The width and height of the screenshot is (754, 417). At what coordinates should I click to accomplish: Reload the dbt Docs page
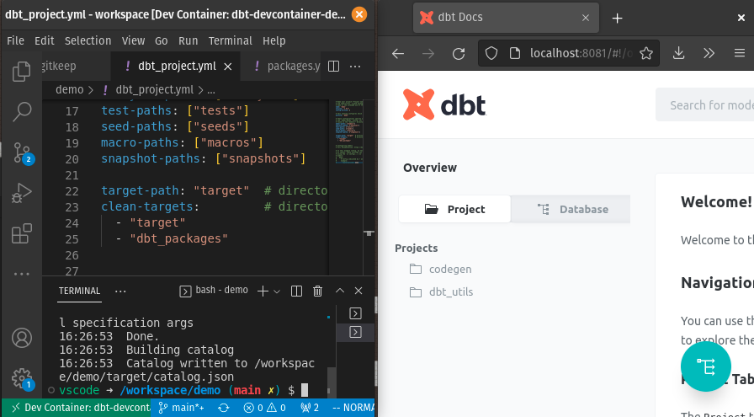pyautogui.click(x=459, y=53)
